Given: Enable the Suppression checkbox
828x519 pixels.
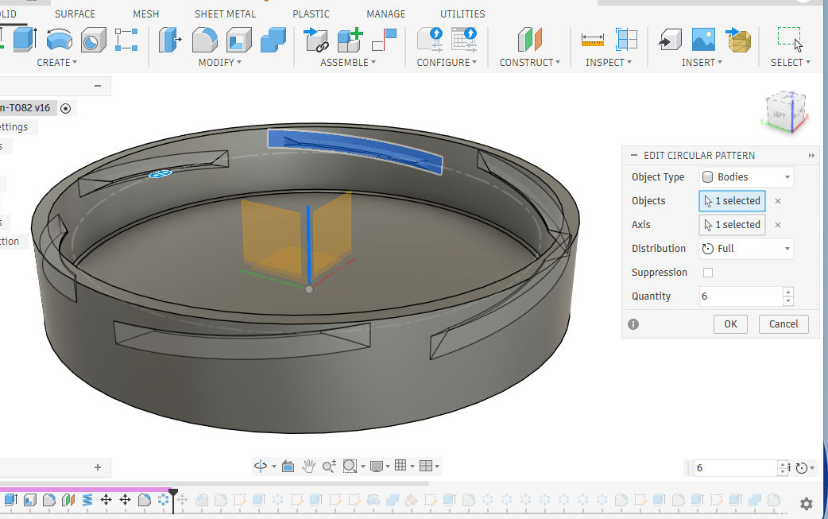Looking at the screenshot, I should (708, 273).
